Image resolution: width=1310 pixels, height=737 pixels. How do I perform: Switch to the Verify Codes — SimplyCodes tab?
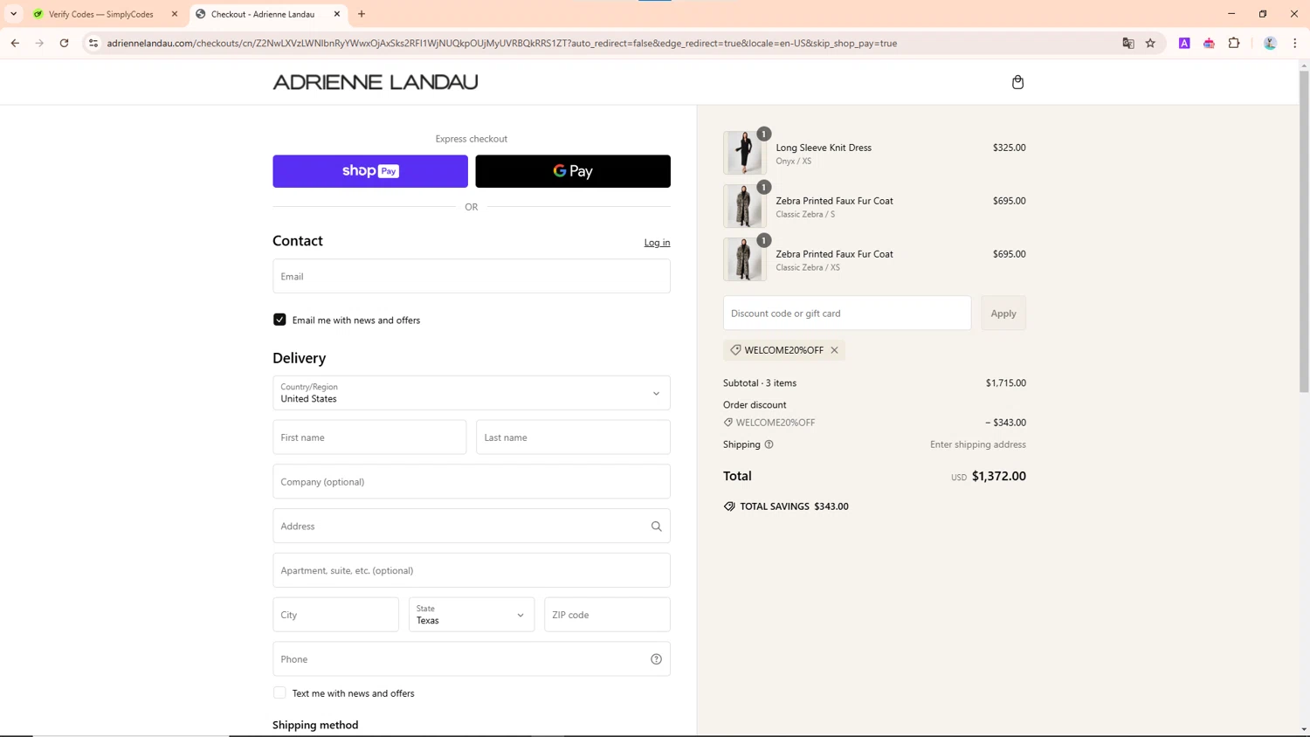(101, 14)
